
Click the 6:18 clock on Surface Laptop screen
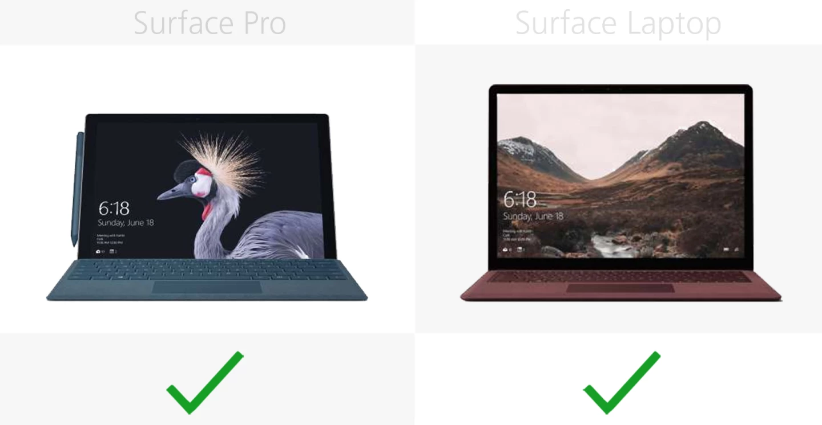(x=519, y=199)
